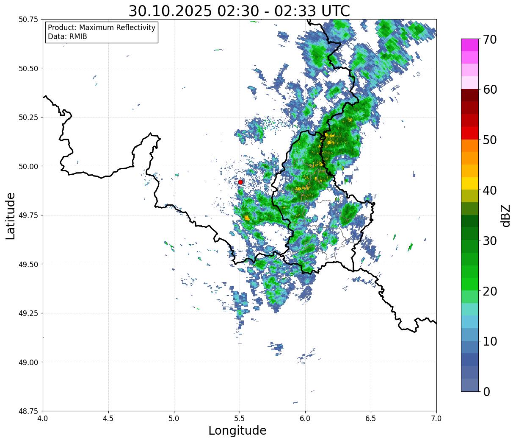The image size is (516, 441).
Task: Click the latitude tick label 48.75
Action: tap(28, 411)
